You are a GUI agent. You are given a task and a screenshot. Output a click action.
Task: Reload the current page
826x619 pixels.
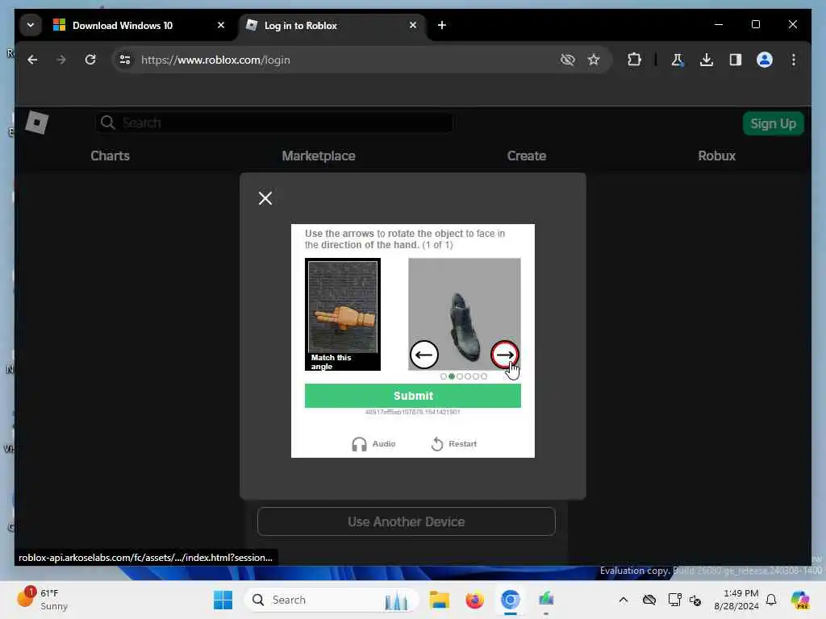(90, 60)
